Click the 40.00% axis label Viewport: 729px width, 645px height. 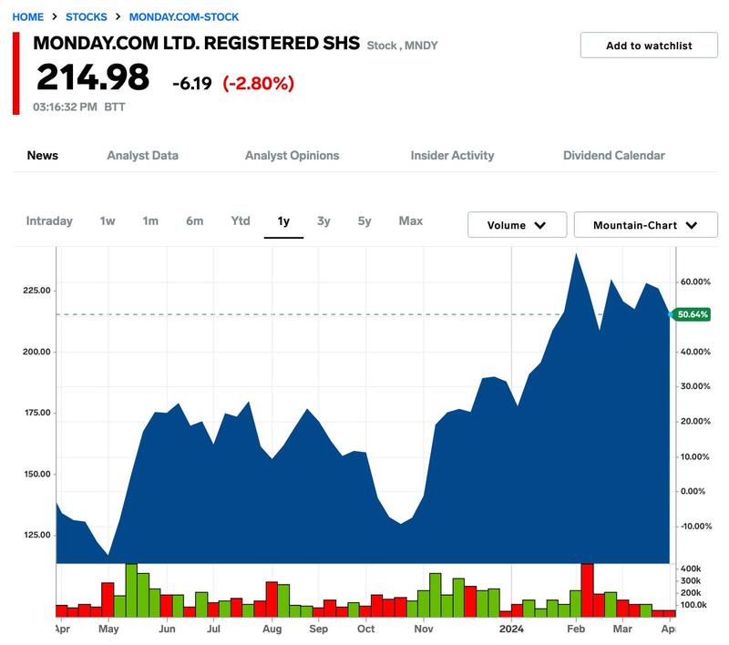pos(695,352)
